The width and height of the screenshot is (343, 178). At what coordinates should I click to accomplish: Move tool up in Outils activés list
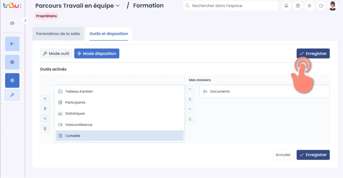(x=45, y=98)
